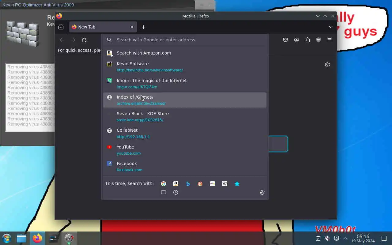The width and height of the screenshot is (392, 245).
Task: Search bookmarks using the star icon
Action: click(x=237, y=184)
